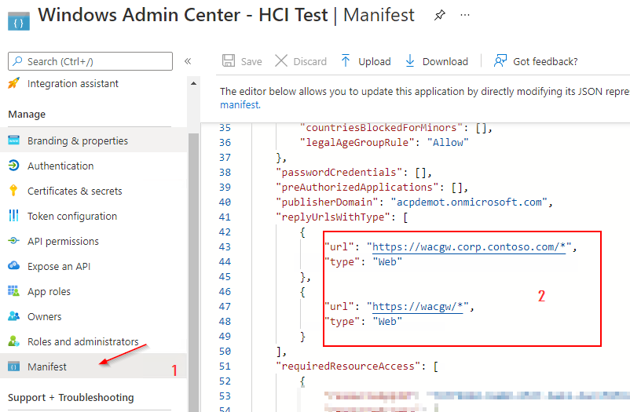Click the Integration assistant rocket icon
The image size is (630, 412).
pos(13,83)
